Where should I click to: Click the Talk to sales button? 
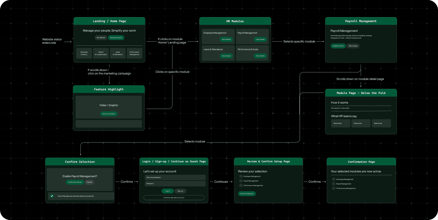pyautogui.click(x=353, y=46)
